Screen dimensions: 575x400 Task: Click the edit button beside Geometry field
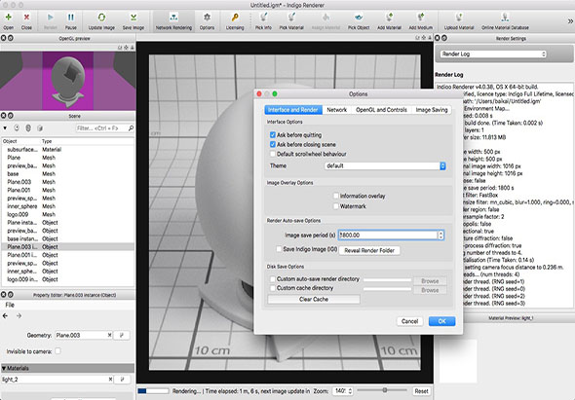[x=122, y=335]
